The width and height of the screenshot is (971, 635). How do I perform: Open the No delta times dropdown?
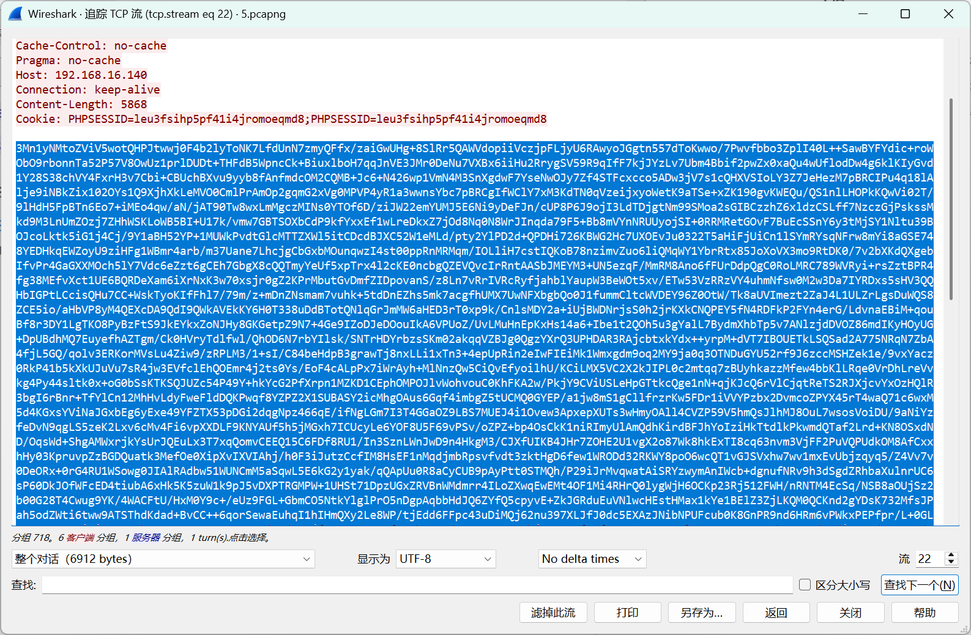tap(592, 559)
